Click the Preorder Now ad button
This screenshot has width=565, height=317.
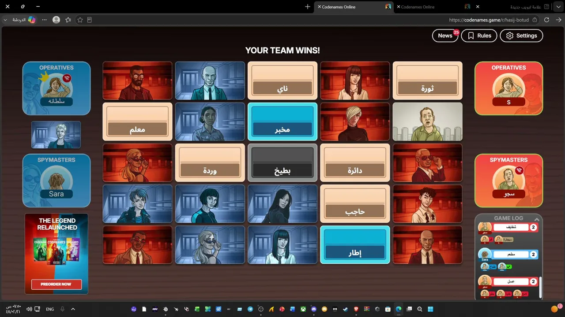[56, 284]
